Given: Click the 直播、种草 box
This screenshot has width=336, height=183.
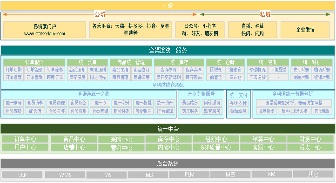Looking at the screenshot, I should click(252, 30).
